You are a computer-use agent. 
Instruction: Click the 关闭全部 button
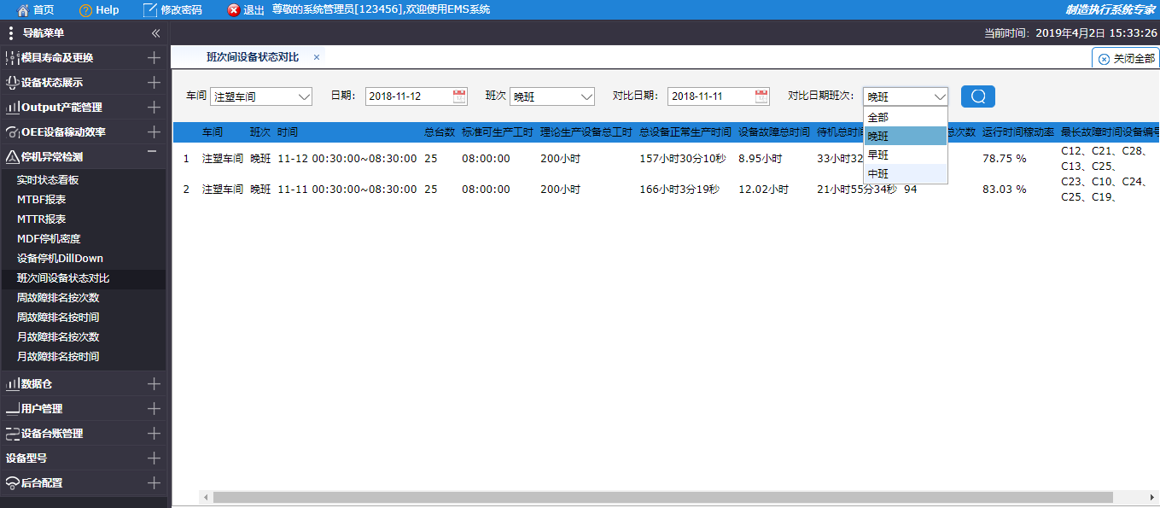[x=1127, y=58]
